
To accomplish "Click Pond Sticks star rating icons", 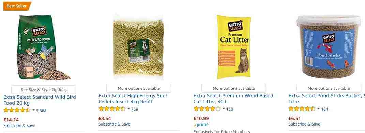I will point(302,109).
